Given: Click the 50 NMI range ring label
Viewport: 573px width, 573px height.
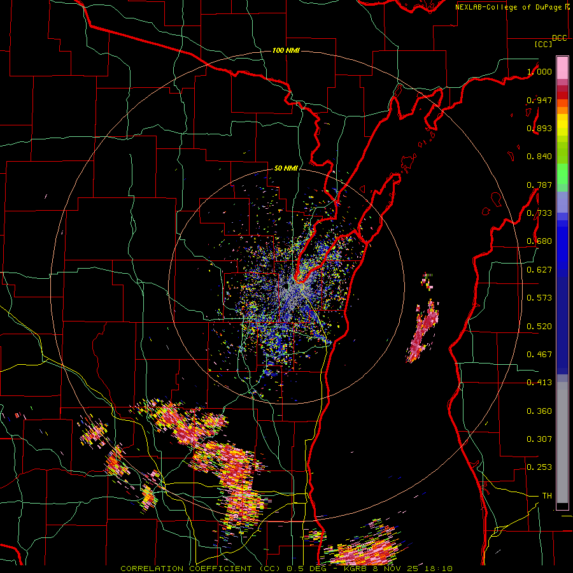Looking at the screenshot, I should click(x=286, y=169).
